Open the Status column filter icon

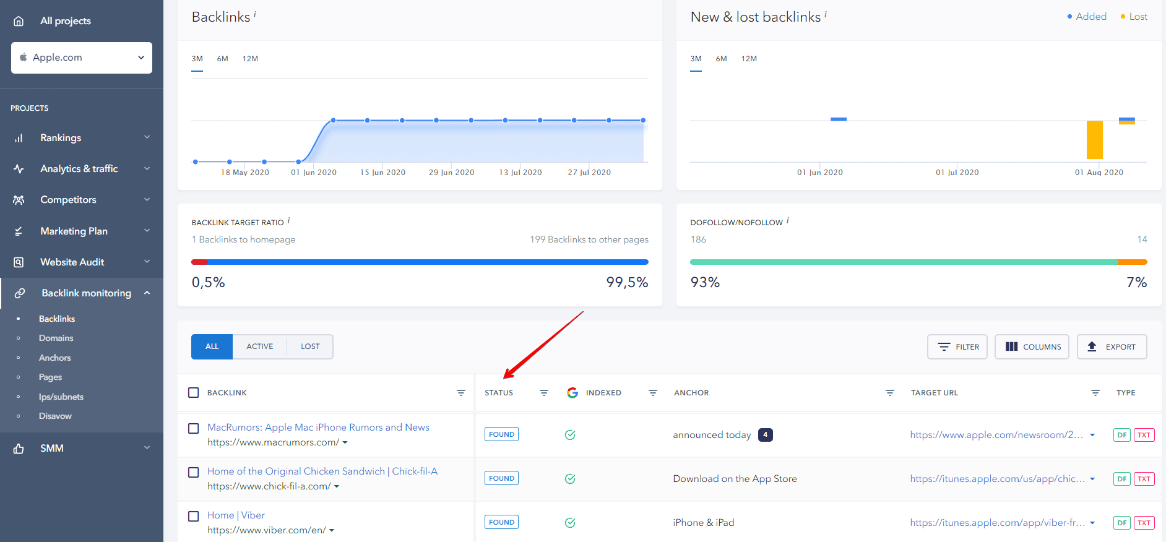(544, 393)
